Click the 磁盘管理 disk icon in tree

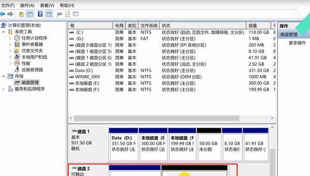point(17,83)
